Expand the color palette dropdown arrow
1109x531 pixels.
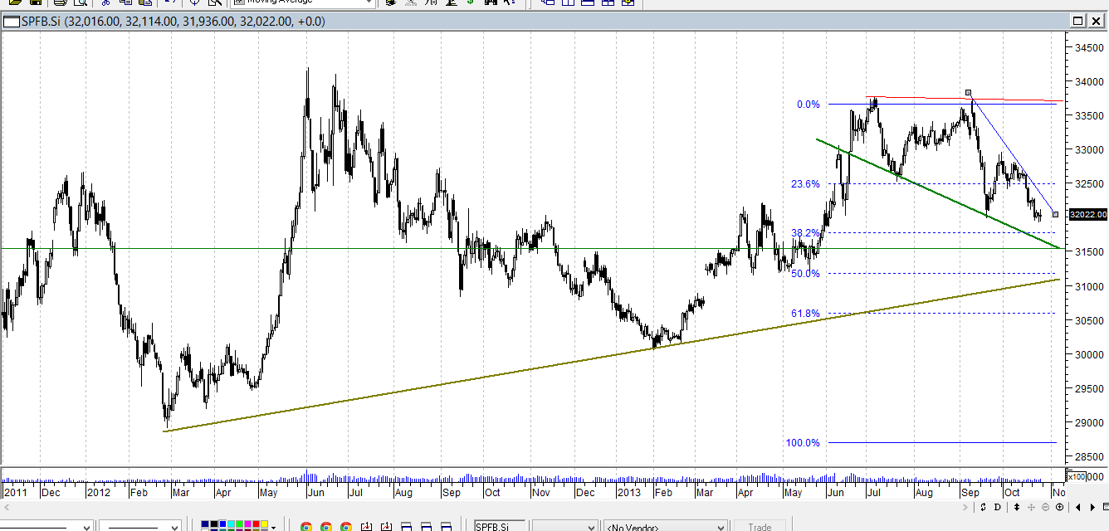273,527
